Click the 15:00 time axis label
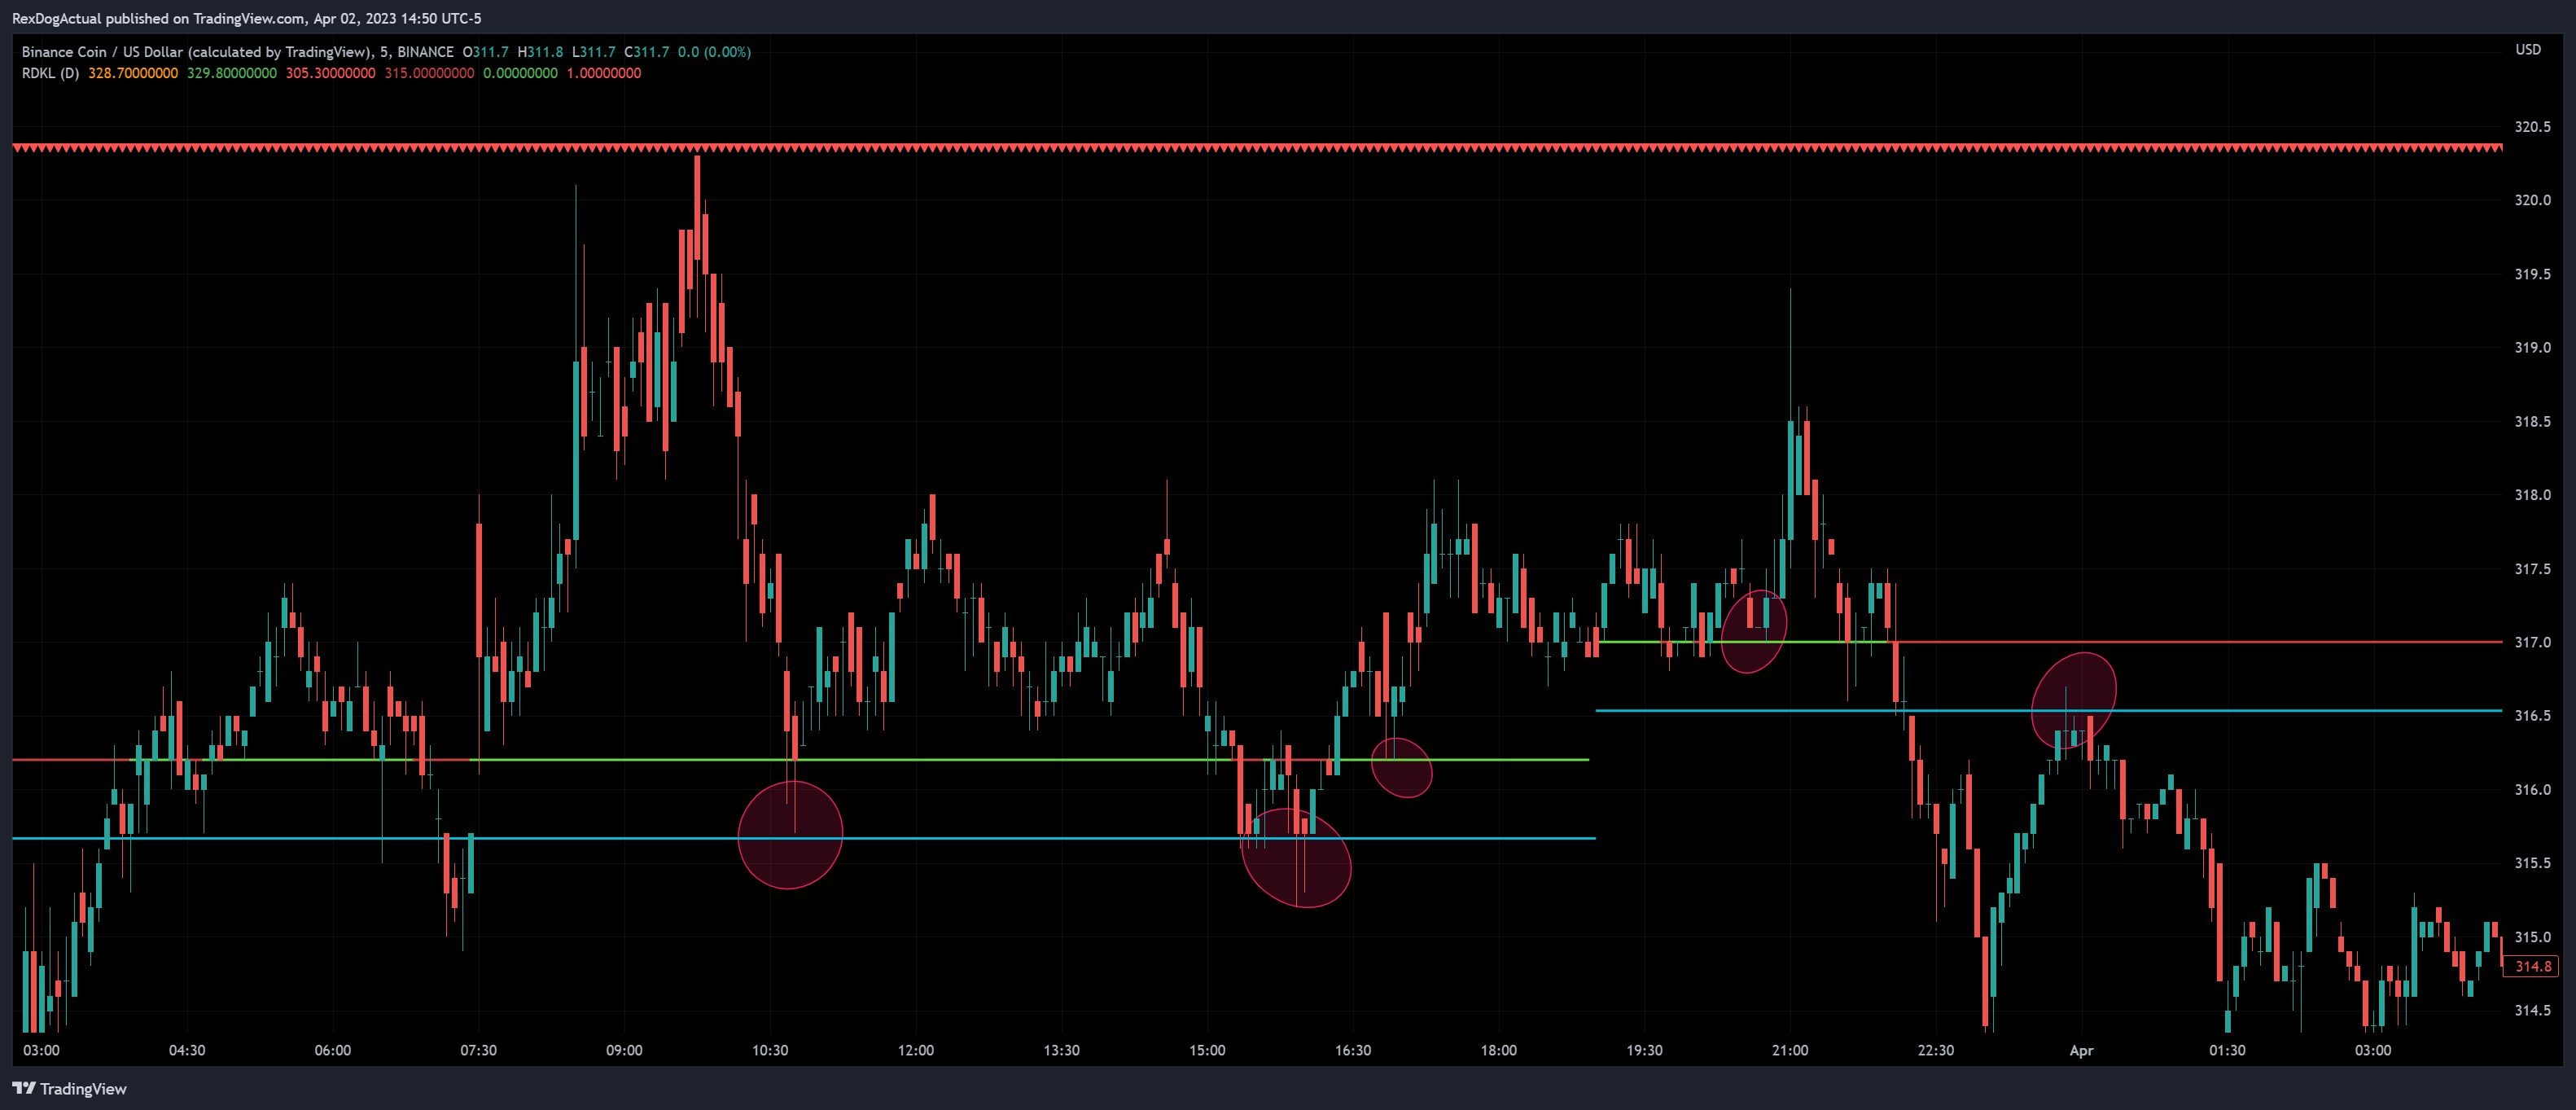 click(x=1207, y=1050)
